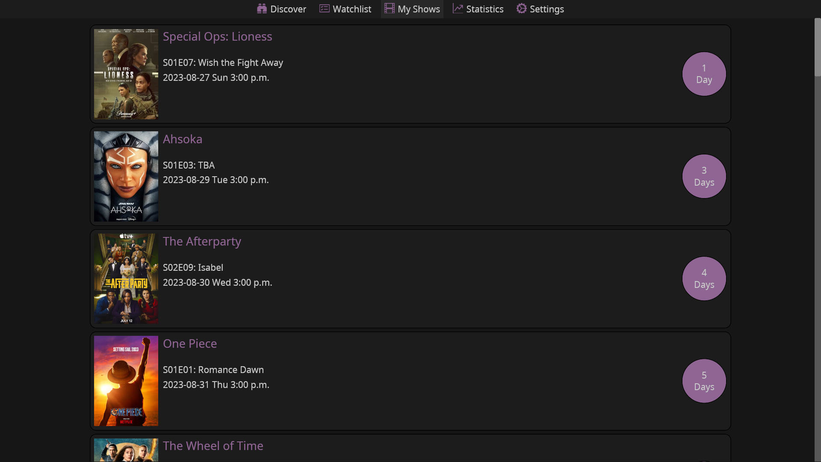Click the Settings gear icon
821x462 pixels.
(521, 9)
